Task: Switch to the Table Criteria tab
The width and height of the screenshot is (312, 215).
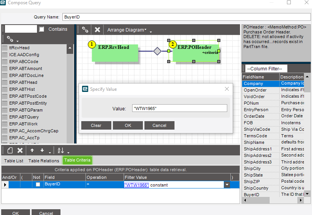Action: [x=77, y=160]
